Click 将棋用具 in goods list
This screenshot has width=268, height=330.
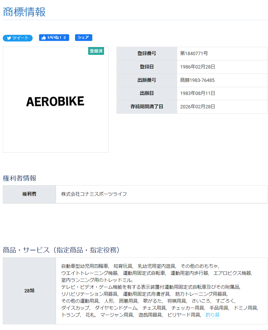[x=177, y=301]
